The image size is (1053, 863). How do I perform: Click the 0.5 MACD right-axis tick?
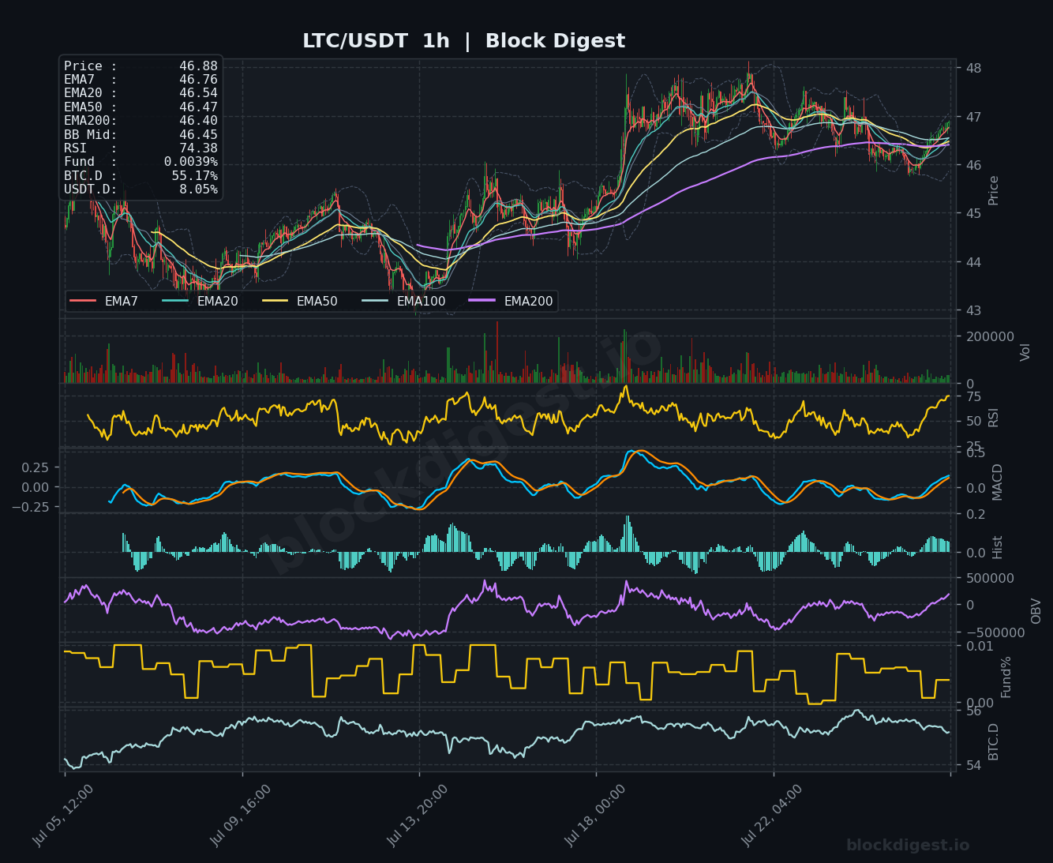tap(976, 453)
